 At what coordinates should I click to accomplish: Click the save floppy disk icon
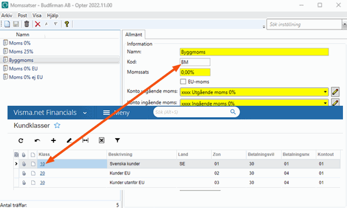16,24
